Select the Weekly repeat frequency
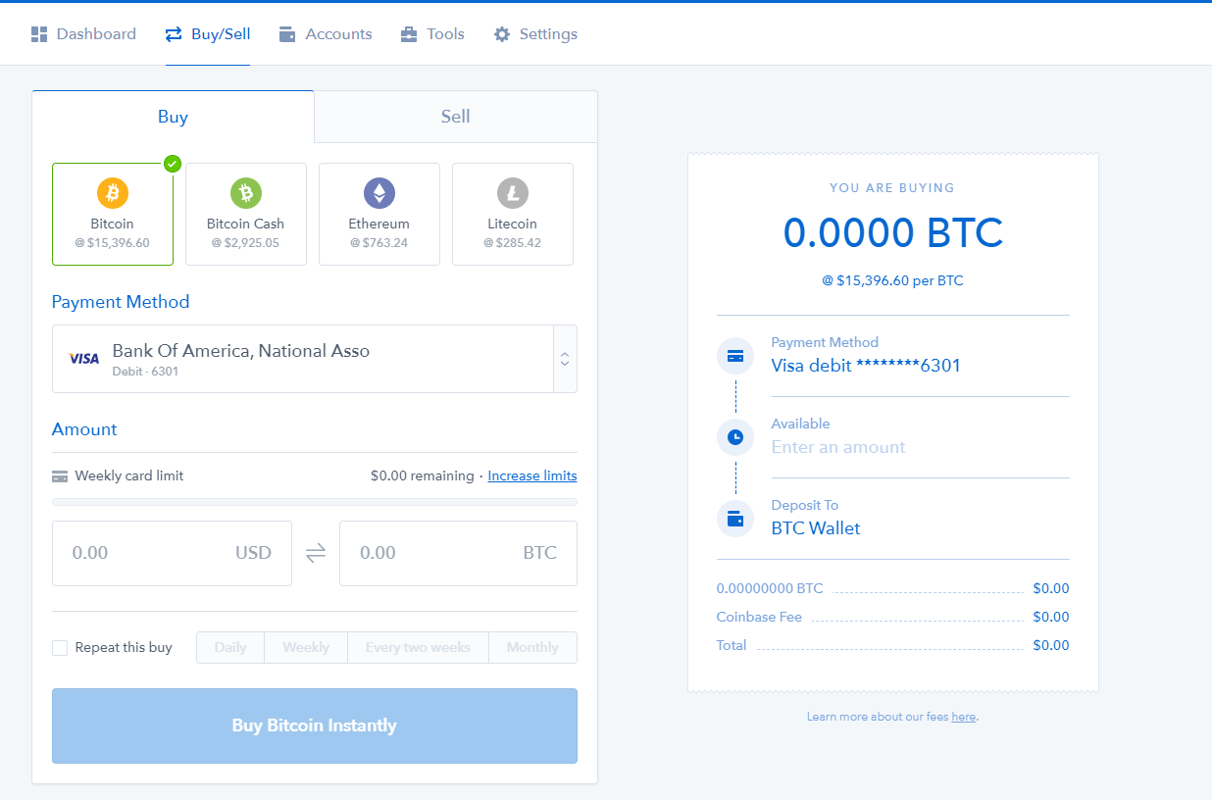The width and height of the screenshot is (1212, 800). (306, 648)
